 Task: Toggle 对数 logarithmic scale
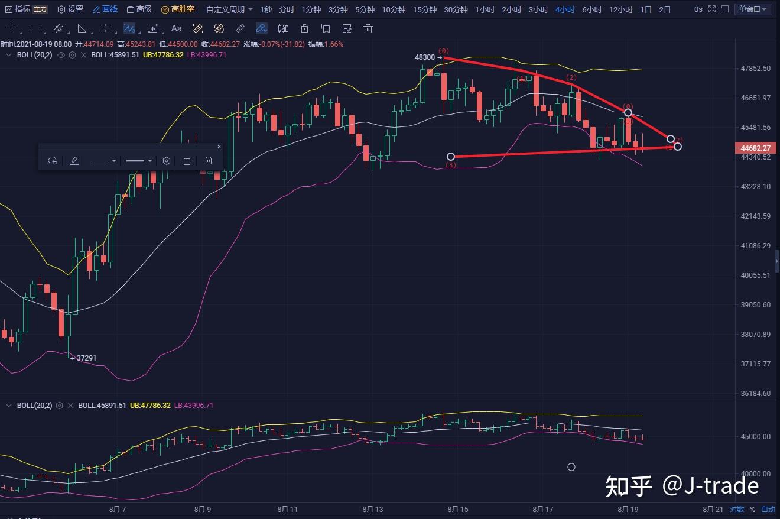[x=737, y=509]
